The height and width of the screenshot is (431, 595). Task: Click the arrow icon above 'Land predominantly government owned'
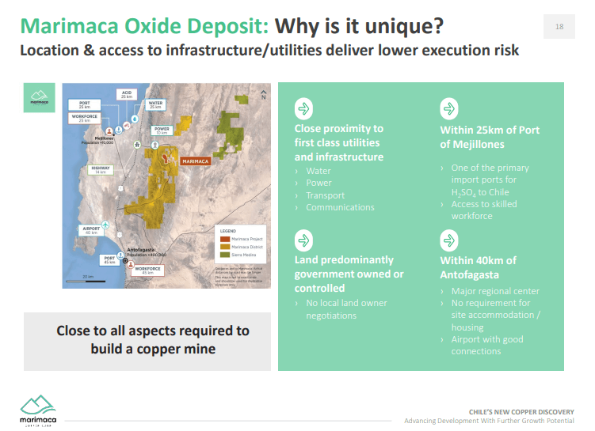[303, 240]
